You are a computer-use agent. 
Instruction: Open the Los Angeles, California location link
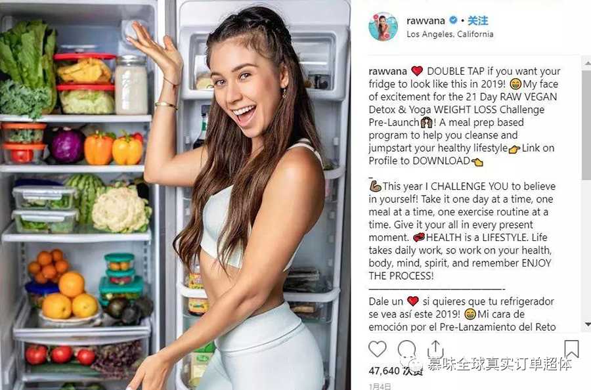pos(450,34)
